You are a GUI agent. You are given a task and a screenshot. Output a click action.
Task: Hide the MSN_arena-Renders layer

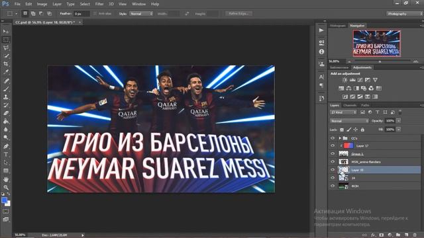(333, 161)
